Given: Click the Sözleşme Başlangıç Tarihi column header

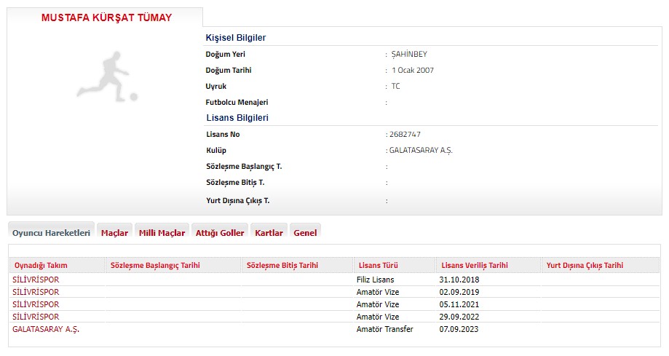Looking at the screenshot, I should (x=155, y=266).
